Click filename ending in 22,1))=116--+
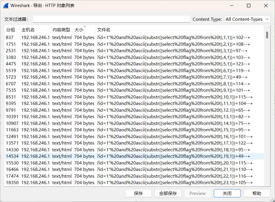 click(175, 176)
